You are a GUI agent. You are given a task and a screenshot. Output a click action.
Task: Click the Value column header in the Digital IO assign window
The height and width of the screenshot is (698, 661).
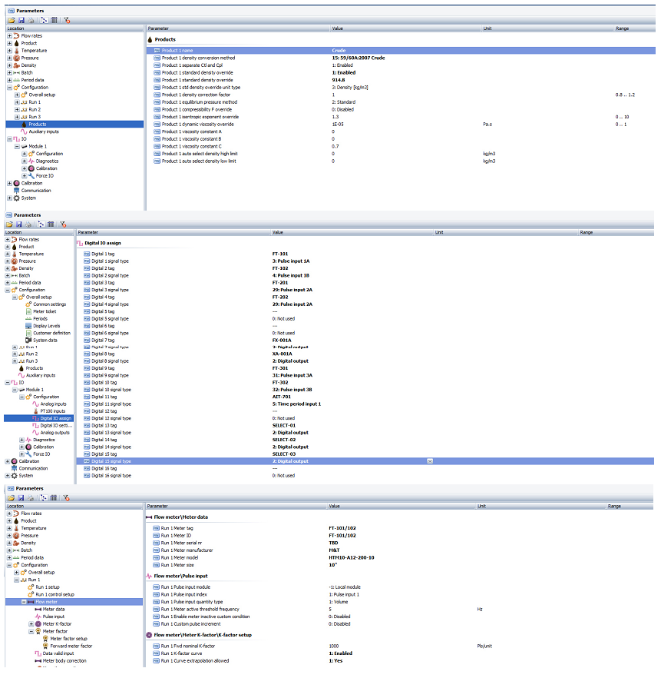(x=352, y=232)
